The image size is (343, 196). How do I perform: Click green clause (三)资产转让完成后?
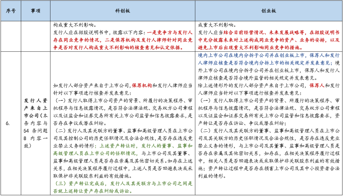click(x=123, y=184)
